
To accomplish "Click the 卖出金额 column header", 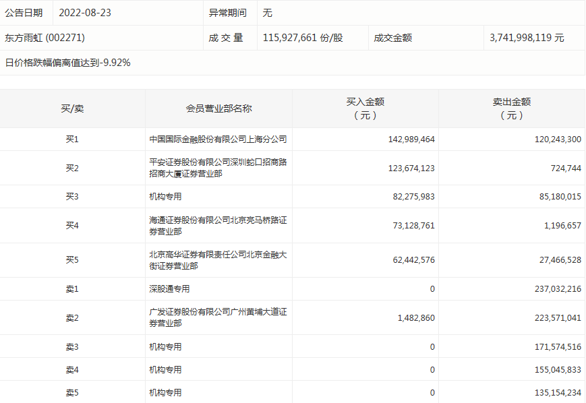I will [511, 108].
